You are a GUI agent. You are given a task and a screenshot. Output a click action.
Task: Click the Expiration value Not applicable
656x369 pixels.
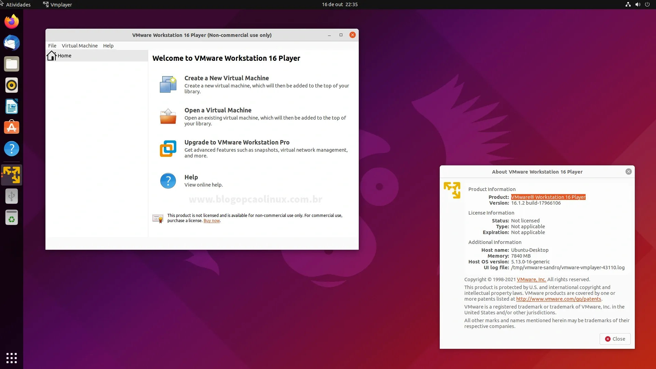coord(528,232)
